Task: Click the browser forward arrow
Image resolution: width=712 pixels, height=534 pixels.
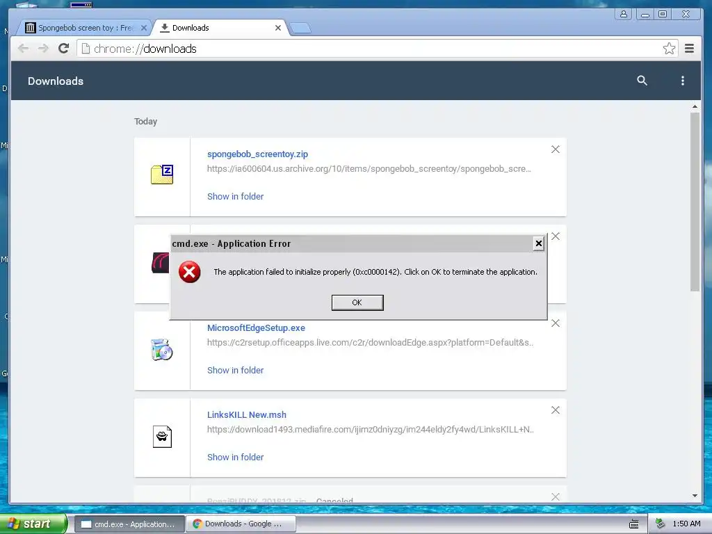Action: (43, 48)
